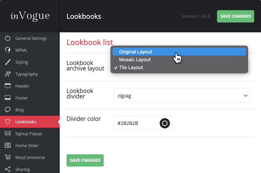The image size is (261, 173).
Task: Click the Styling brush icon
Action: click(x=8, y=62)
